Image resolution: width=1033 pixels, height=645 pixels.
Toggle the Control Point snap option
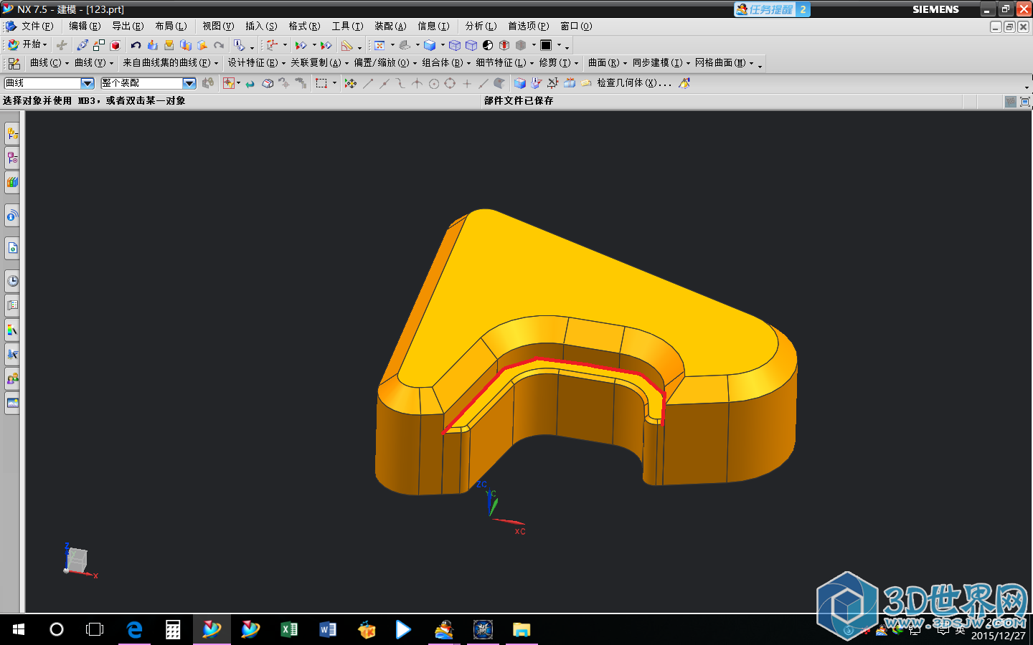[x=400, y=83]
